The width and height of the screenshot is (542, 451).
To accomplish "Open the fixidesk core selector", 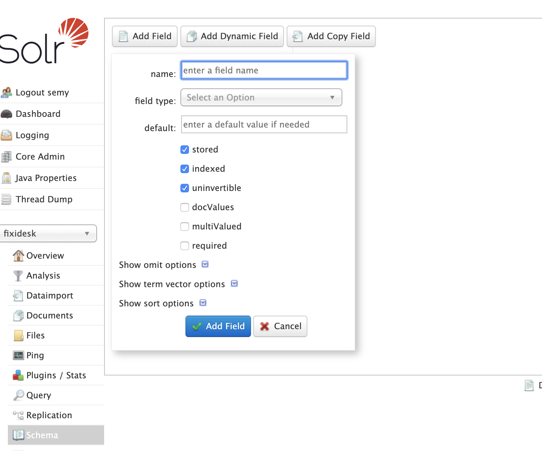I will [48, 234].
